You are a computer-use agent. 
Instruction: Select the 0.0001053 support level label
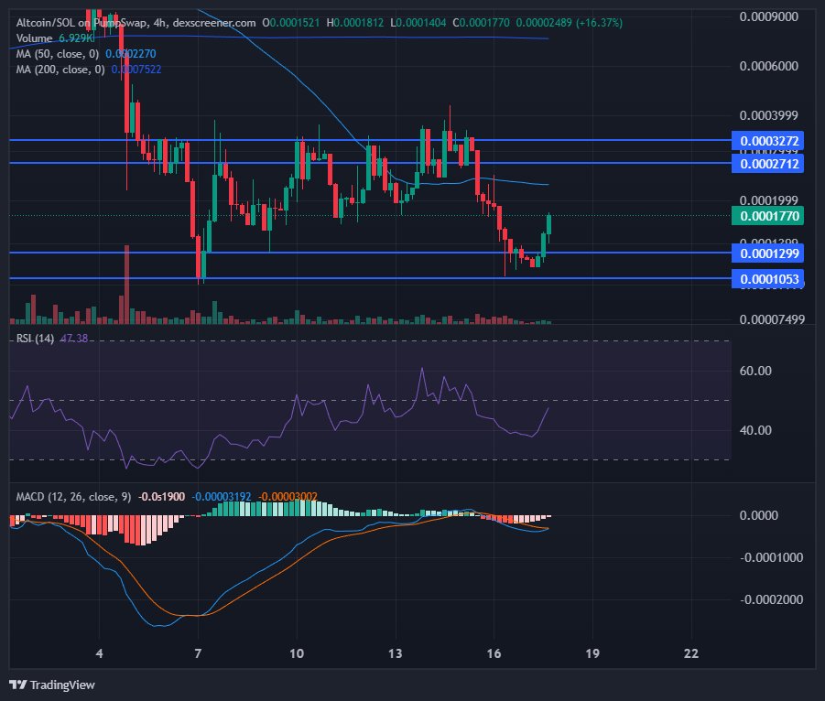pyautogui.click(x=767, y=279)
